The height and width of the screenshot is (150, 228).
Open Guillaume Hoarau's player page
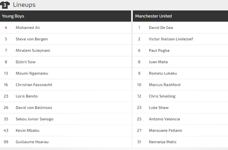[32, 142]
